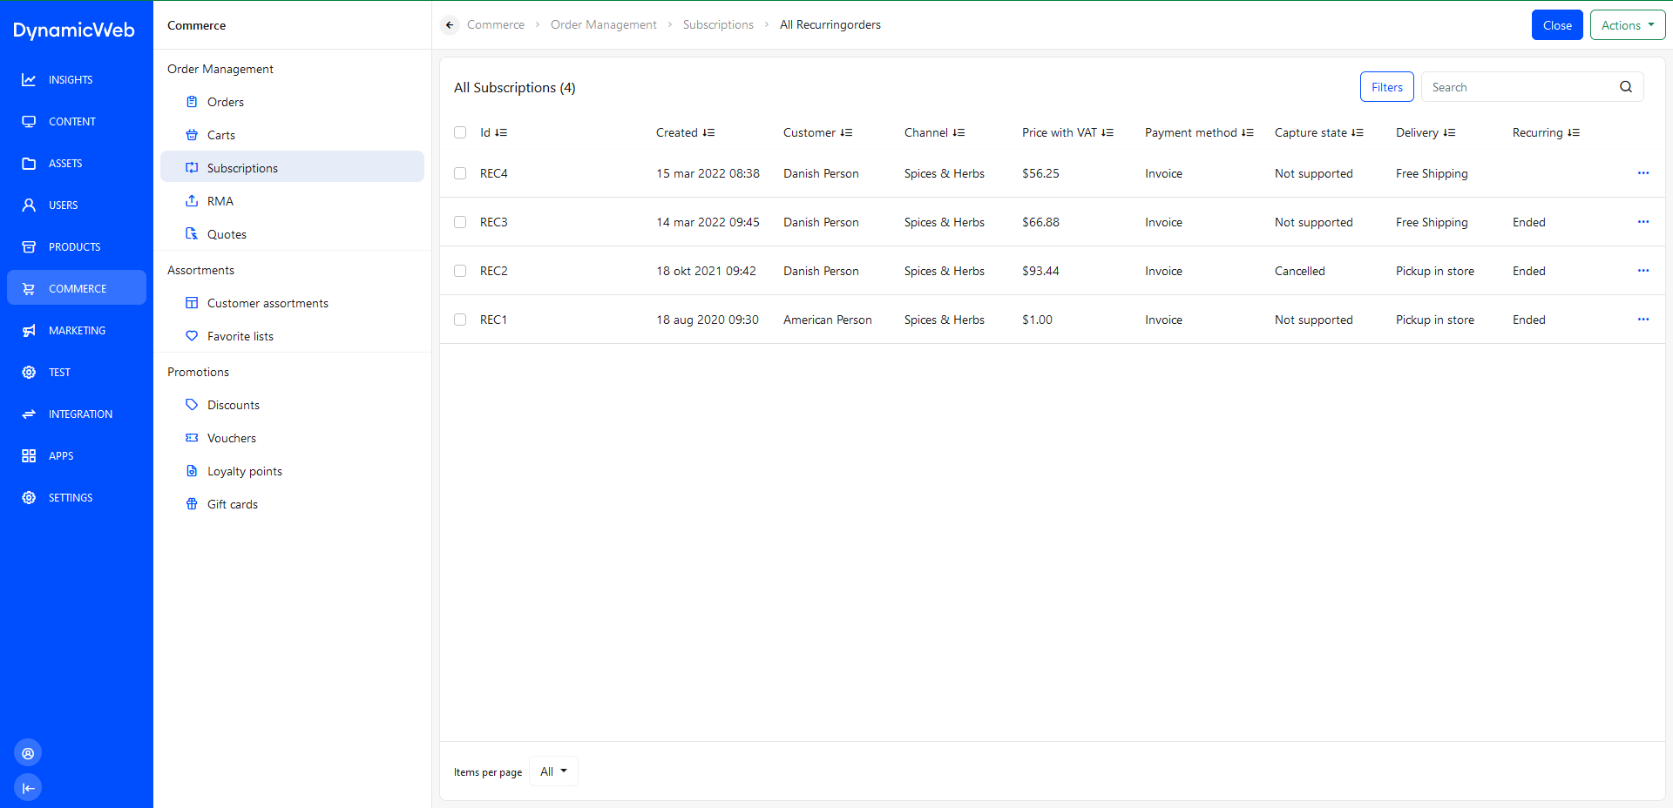The width and height of the screenshot is (1673, 808).
Task: Click the $93.44 price cell
Action: pyautogui.click(x=1041, y=271)
